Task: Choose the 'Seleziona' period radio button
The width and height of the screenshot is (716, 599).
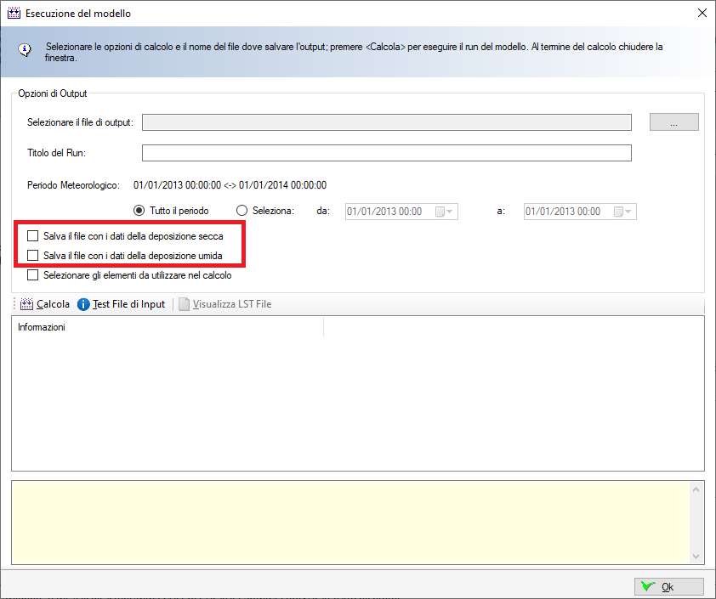Action: [242, 211]
